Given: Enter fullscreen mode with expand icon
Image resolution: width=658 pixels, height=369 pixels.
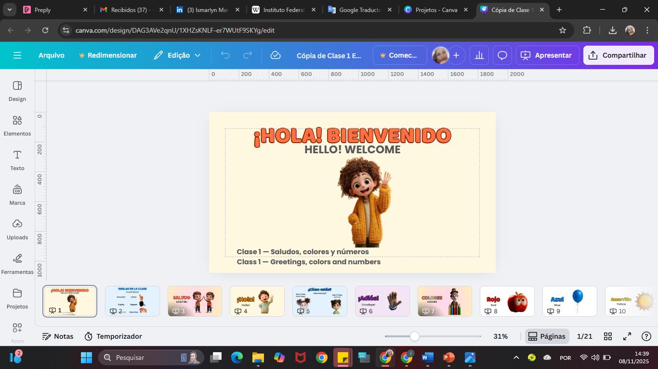Looking at the screenshot, I should [x=627, y=336].
